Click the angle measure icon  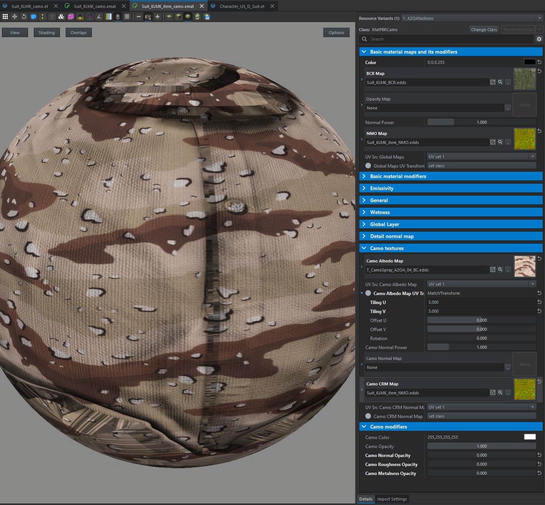click(99, 16)
